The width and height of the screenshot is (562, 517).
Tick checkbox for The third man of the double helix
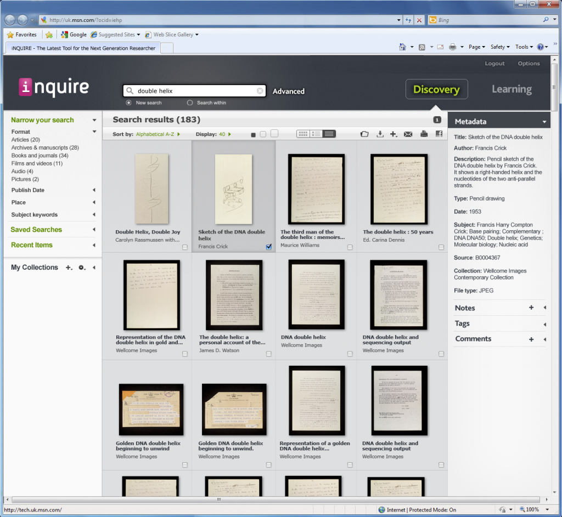click(x=350, y=247)
